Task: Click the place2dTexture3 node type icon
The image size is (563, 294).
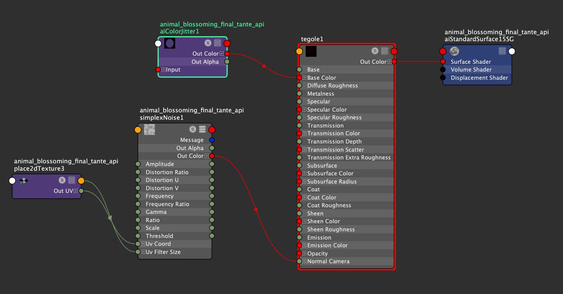Action: pyautogui.click(x=24, y=180)
